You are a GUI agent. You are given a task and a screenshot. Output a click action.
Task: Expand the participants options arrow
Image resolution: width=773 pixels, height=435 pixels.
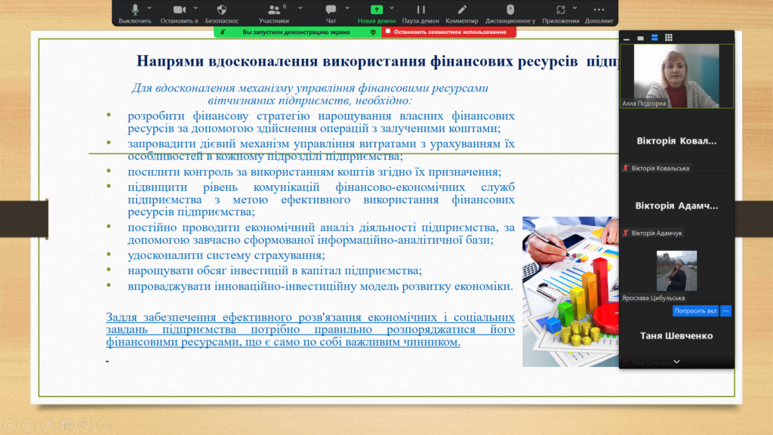(300, 8)
